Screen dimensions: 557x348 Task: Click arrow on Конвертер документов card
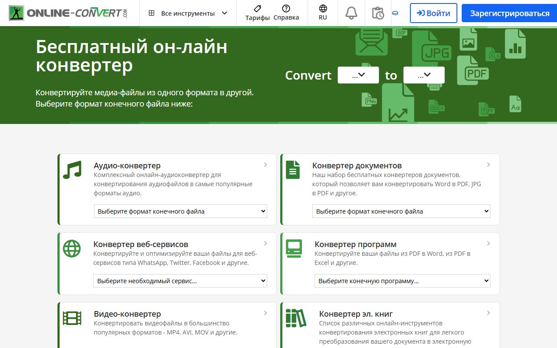click(x=489, y=164)
